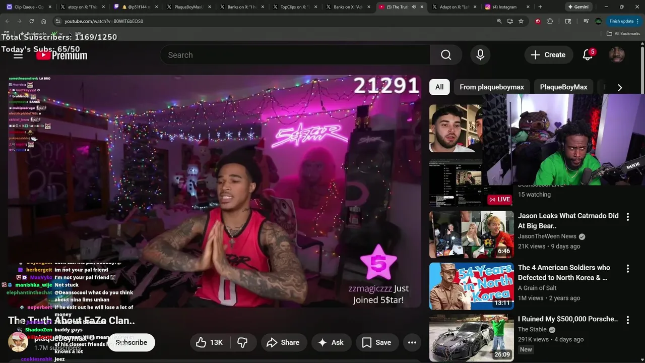
Task: Open the Extensions puzzle icon
Action: pos(550,21)
